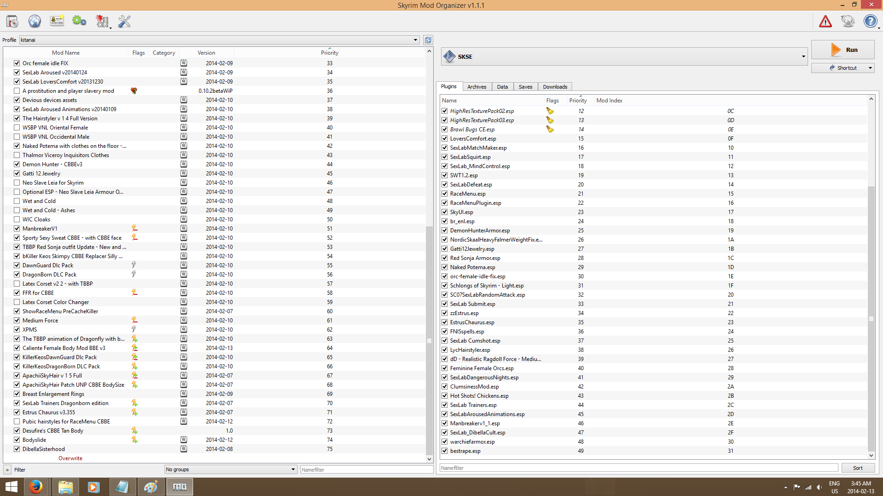Viewport: 883px width, 496px height.
Task: Launch the Nexus browser globe icon
Action: tap(34, 21)
